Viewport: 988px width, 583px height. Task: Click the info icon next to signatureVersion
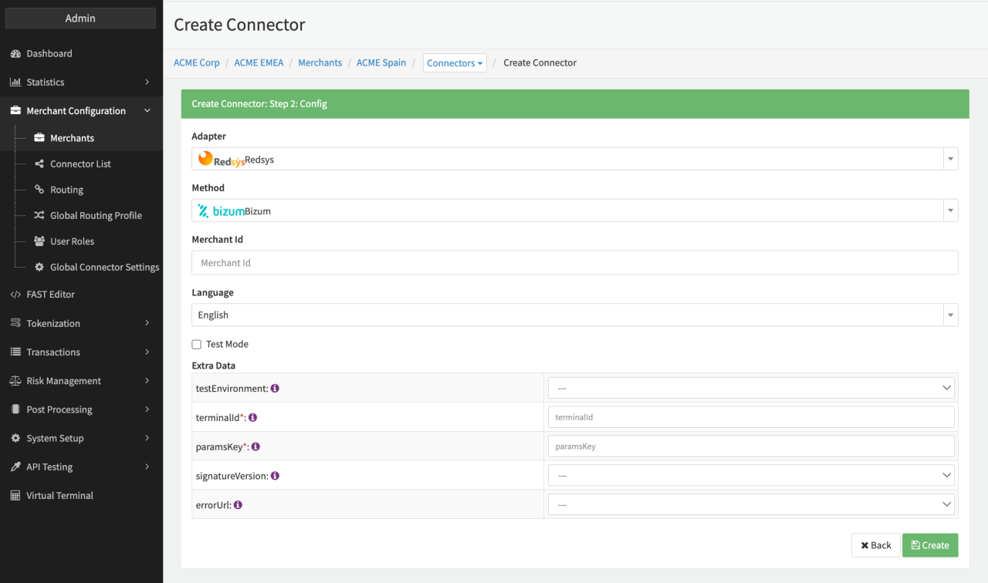point(275,476)
